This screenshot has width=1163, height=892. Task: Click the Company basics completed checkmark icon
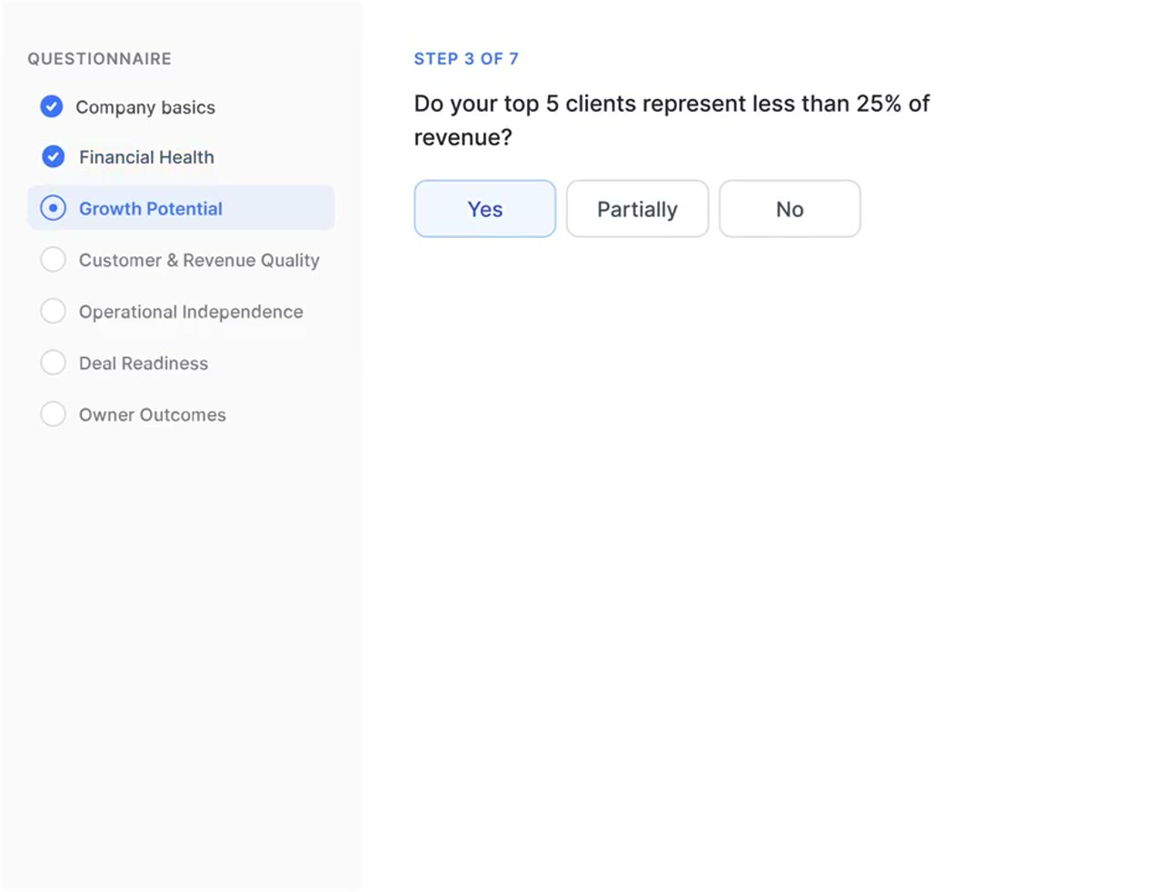point(52,106)
